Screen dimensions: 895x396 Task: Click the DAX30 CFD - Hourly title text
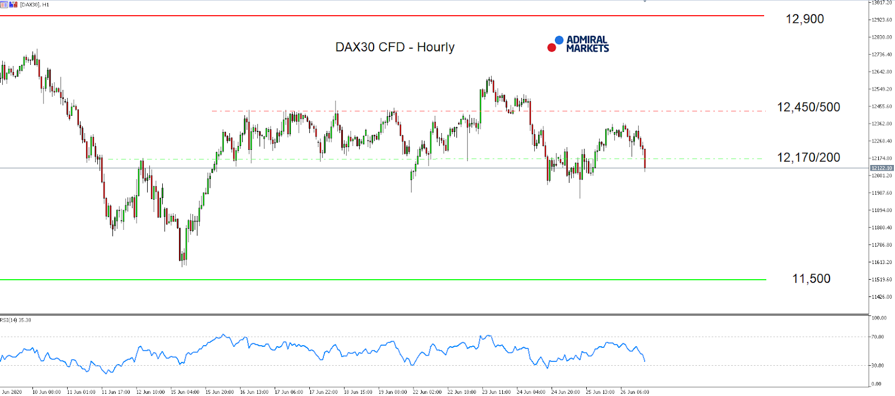coord(394,47)
